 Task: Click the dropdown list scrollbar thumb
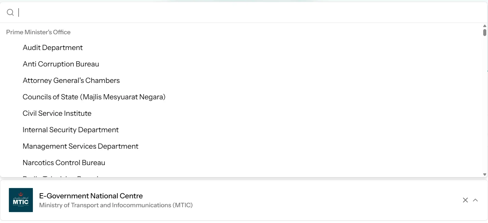click(485, 33)
